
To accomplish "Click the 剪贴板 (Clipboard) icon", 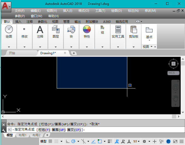I will (x=133, y=30).
